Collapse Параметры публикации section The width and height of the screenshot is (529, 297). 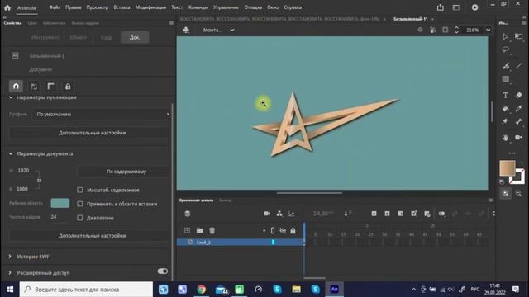(x=11, y=97)
